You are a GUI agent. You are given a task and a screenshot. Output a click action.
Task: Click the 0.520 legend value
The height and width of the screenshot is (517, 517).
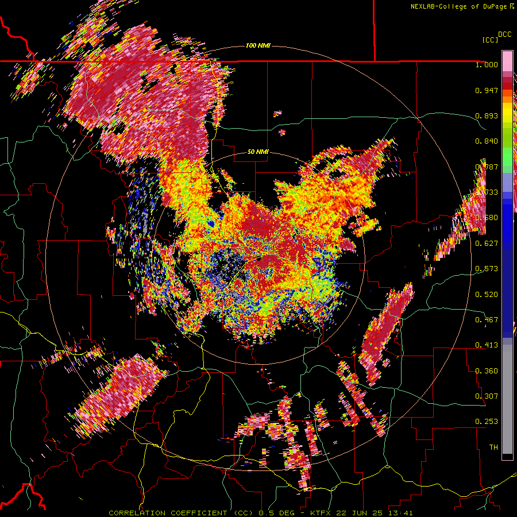click(x=487, y=295)
